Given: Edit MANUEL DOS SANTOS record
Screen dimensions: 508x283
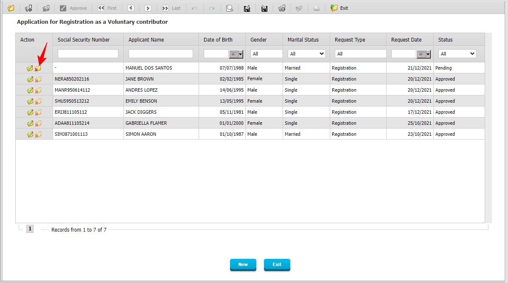Looking at the screenshot, I should [30, 68].
